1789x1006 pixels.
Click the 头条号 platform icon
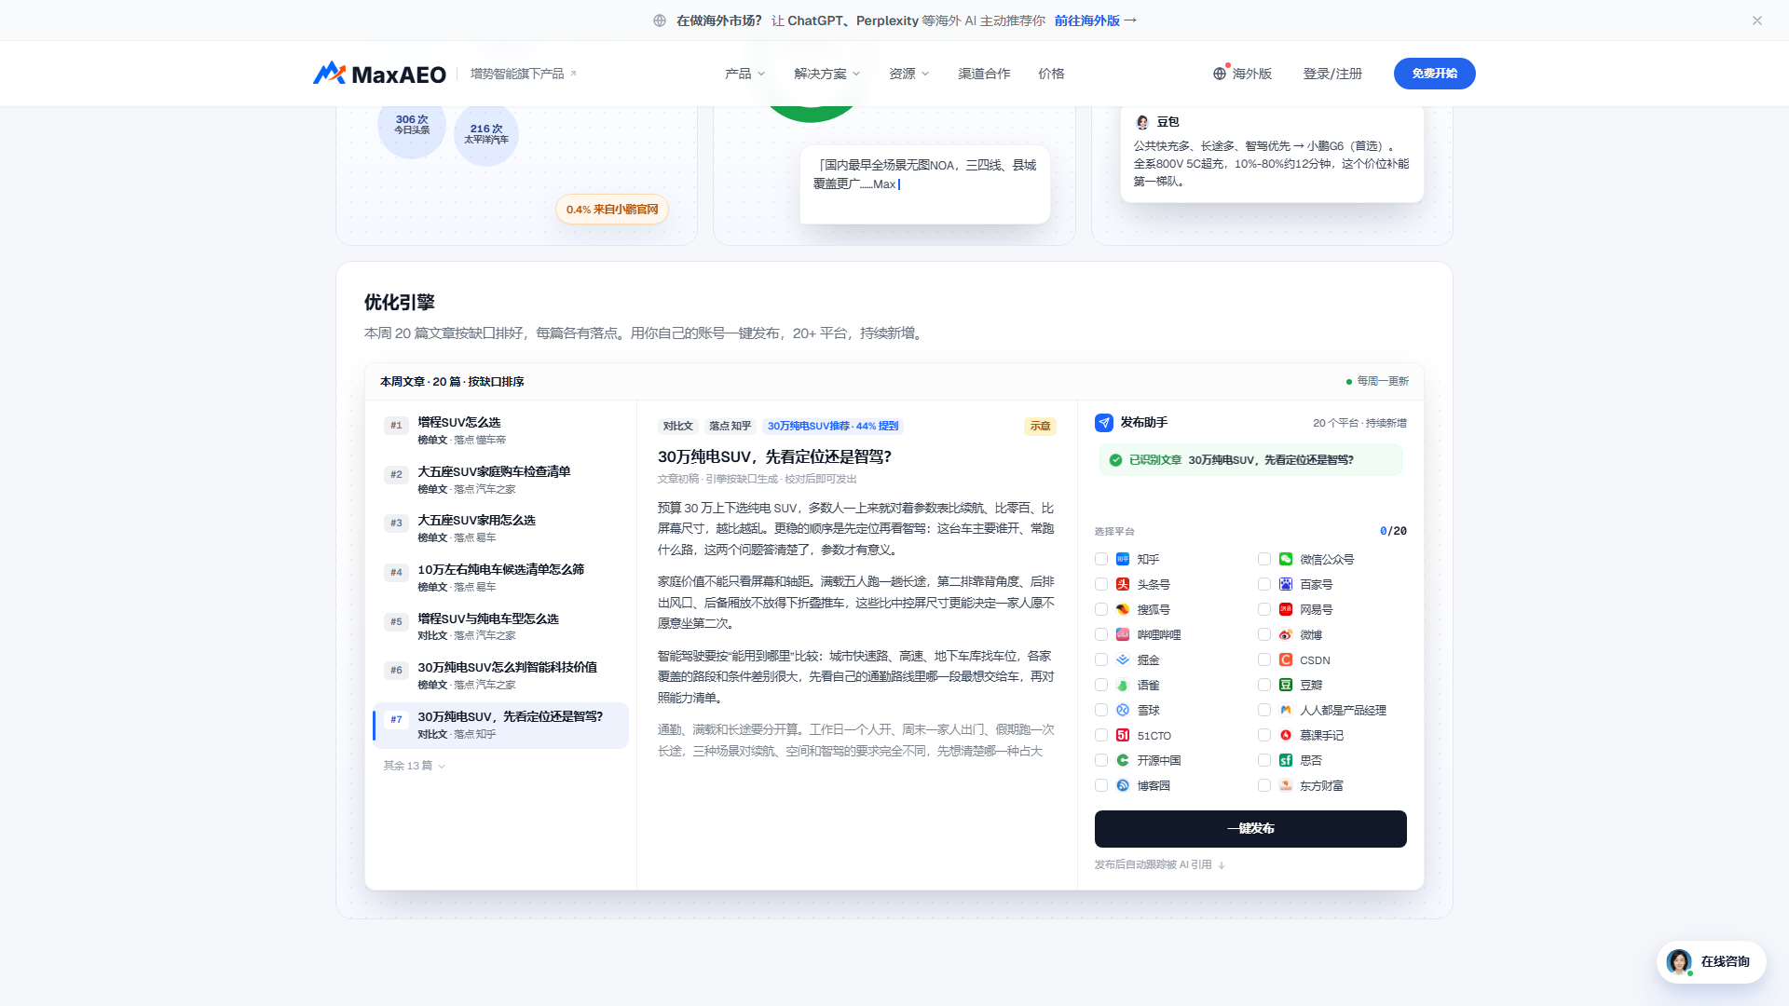pyautogui.click(x=1123, y=584)
